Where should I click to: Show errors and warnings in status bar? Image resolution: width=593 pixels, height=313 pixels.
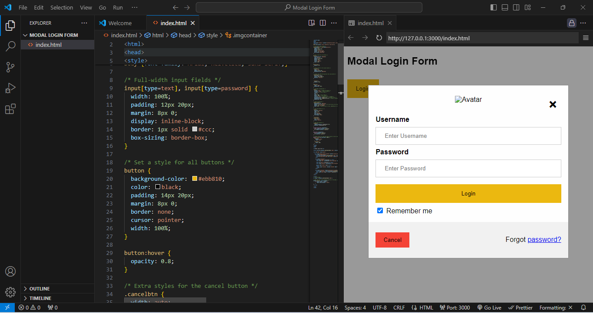click(29, 308)
